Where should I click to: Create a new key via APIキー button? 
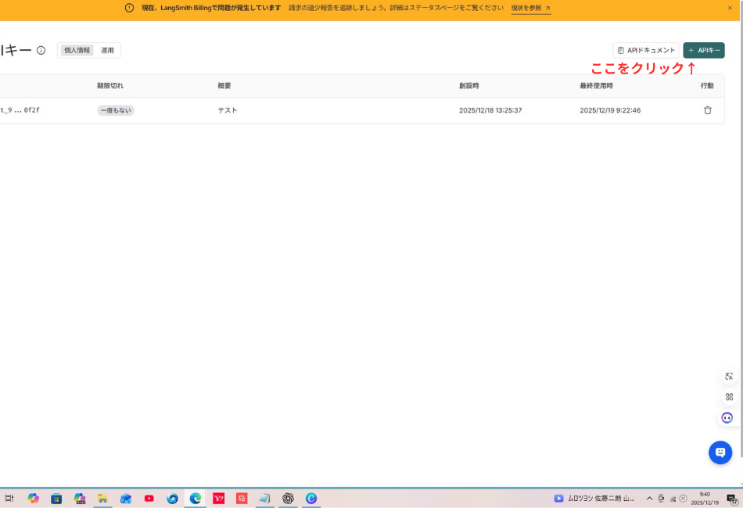tap(703, 50)
